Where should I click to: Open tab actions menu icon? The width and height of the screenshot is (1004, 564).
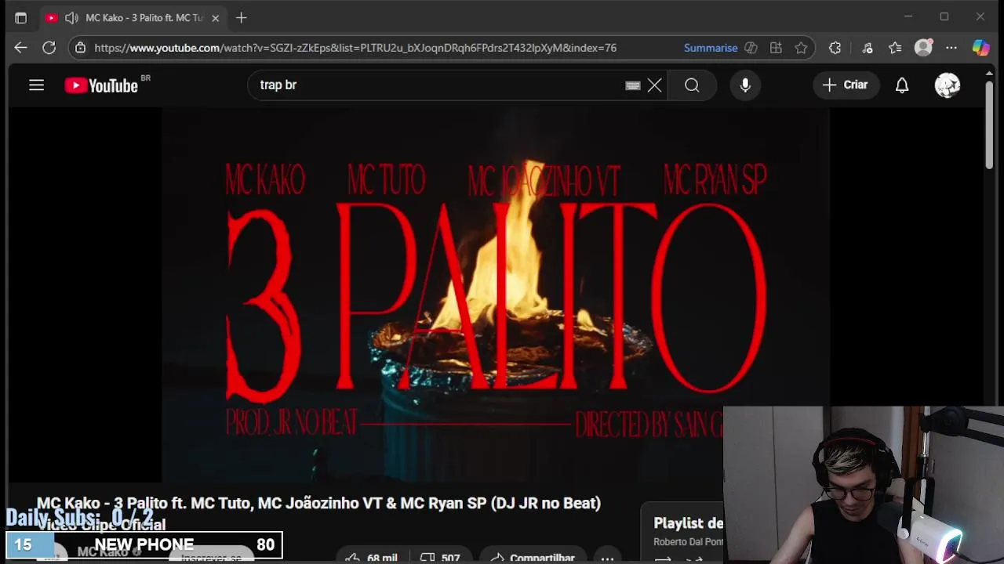tap(21, 17)
